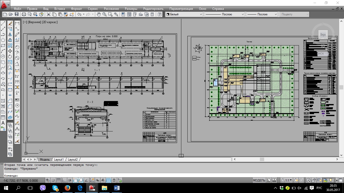Select the Move modify tool
Image resolution: width=344 pixels, height=193 pixels.
10,51
